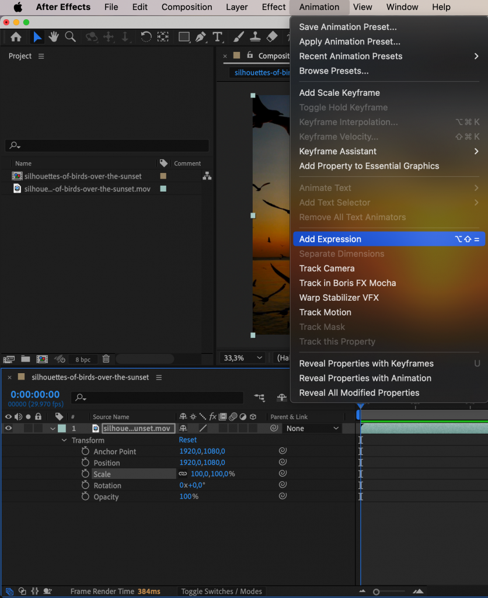Click the Home icon in the toolbar
Image resolution: width=488 pixels, height=598 pixels.
16,37
